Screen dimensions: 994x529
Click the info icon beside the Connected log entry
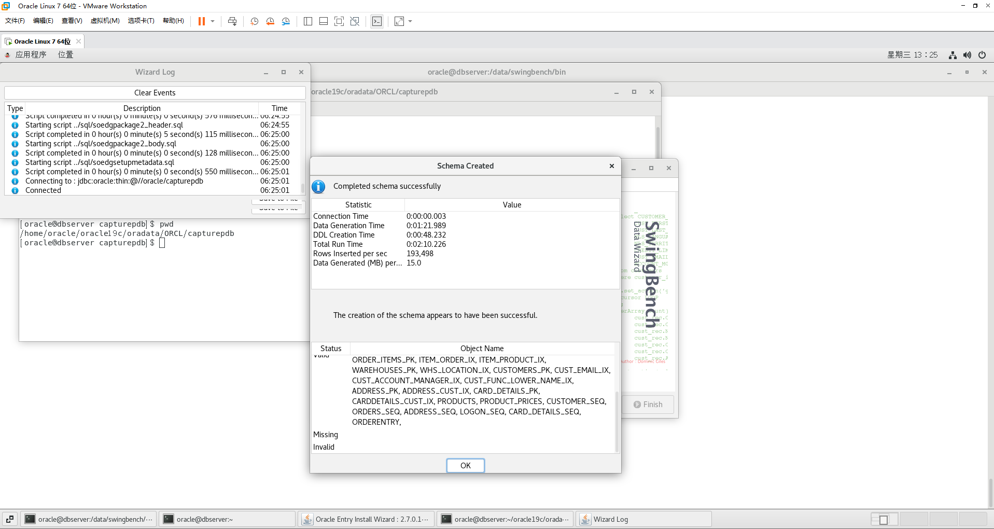(15, 190)
